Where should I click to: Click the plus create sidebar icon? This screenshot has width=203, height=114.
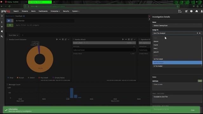(2, 27)
